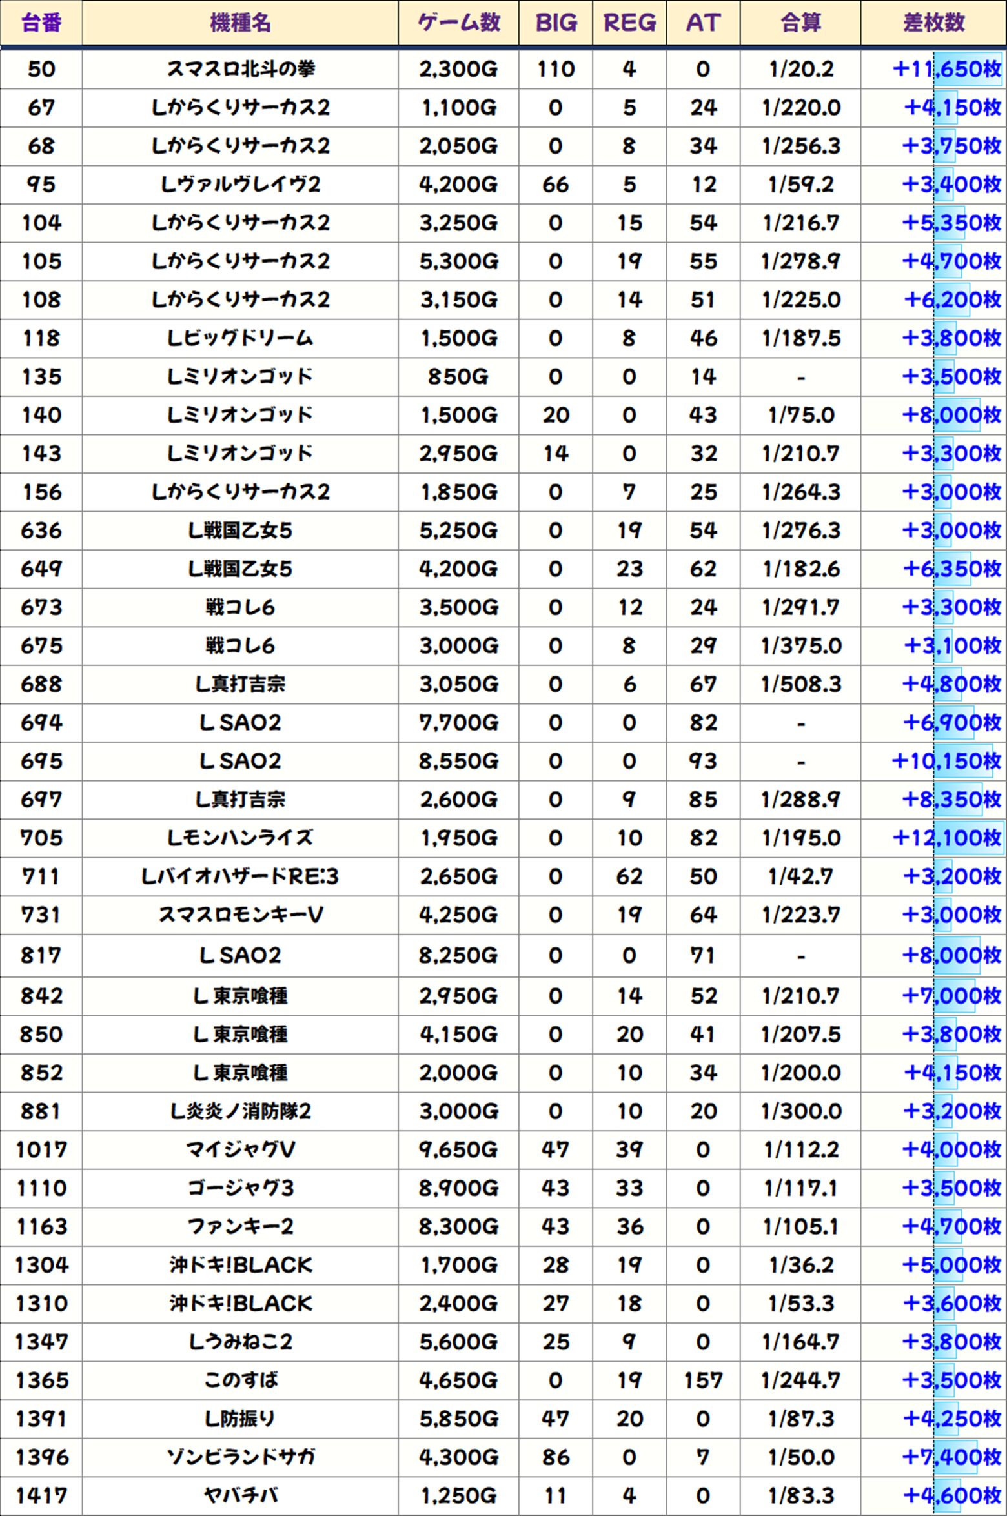
Task: Click the 台番 column header
Action: tap(41, 23)
